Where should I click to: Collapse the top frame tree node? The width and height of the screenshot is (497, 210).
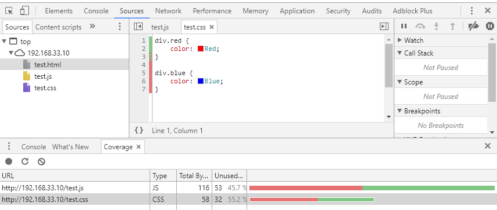4,41
